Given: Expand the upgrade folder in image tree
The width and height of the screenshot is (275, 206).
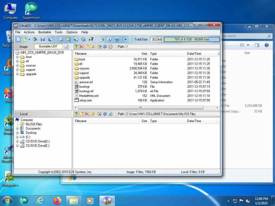Looking at the screenshot, I should pyautogui.click(x=17, y=74).
